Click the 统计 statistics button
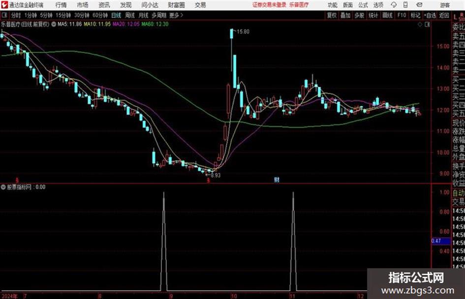 pos(373,15)
